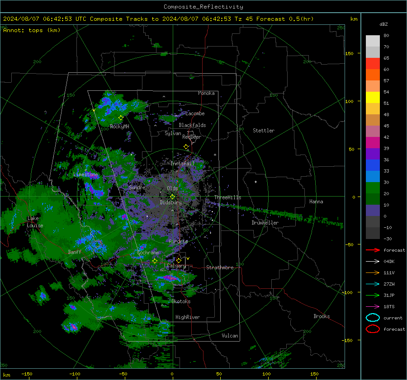The width and height of the screenshot is (407, 380).
Task: Select the orange 111V track arrow
Action: click(373, 272)
